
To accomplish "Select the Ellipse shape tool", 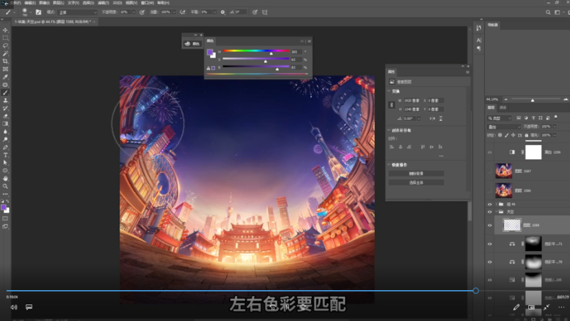I will [5, 170].
